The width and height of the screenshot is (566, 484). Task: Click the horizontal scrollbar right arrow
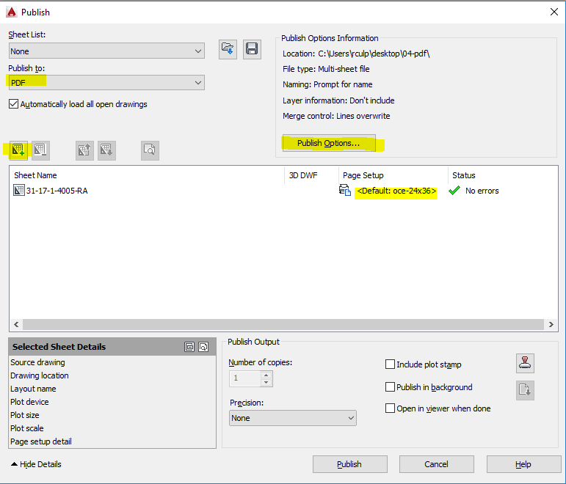pos(551,324)
